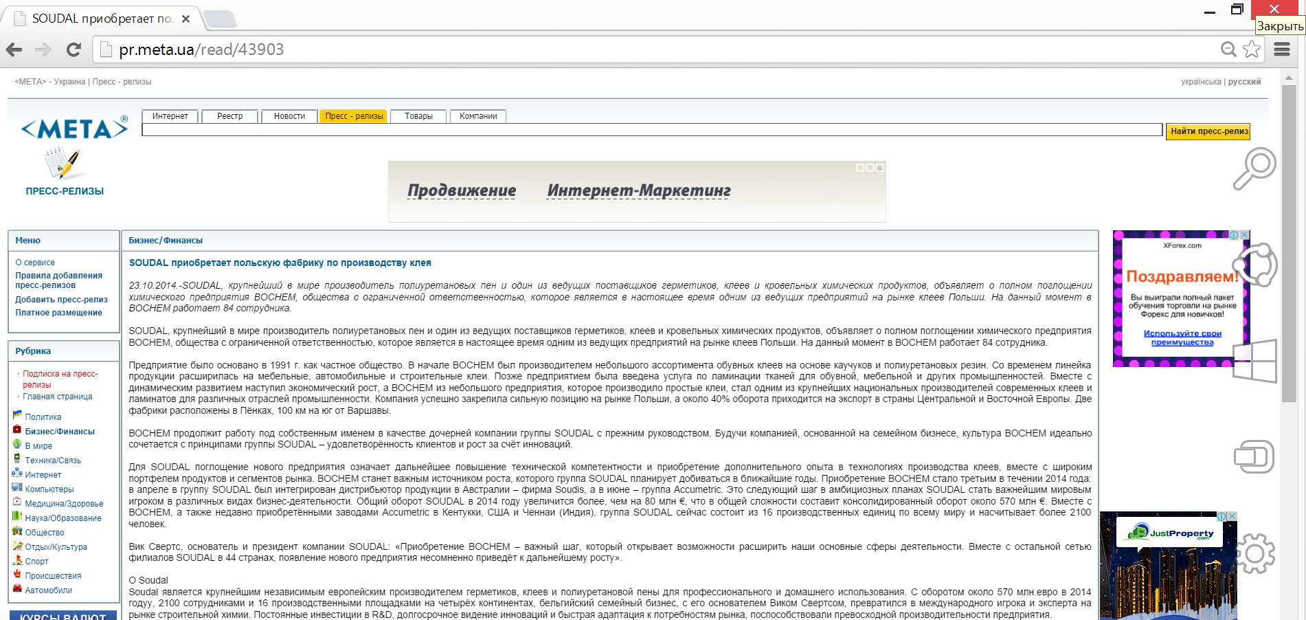The height and width of the screenshot is (620, 1306).
Task: Click the address bar URL
Action: pyautogui.click(x=201, y=49)
